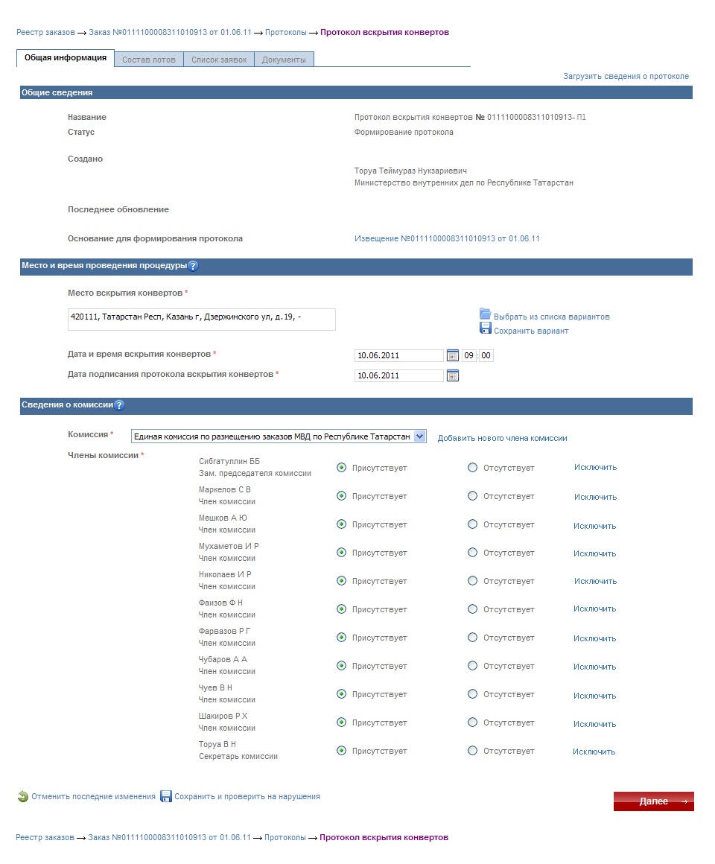Go to Реестр заказов in bottom breadcrumb
The width and height of the screenshot is (715, 864).
click(x=45, y=837)
